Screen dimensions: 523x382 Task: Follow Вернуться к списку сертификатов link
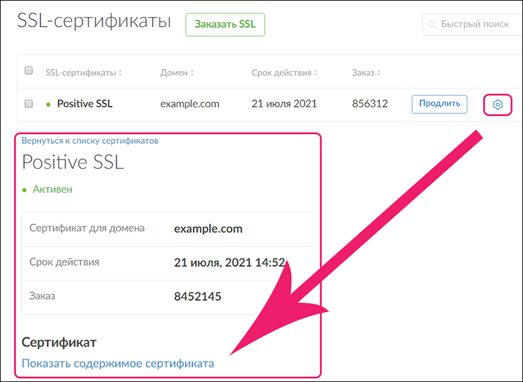pyautogui.click(x=90, y=140)
